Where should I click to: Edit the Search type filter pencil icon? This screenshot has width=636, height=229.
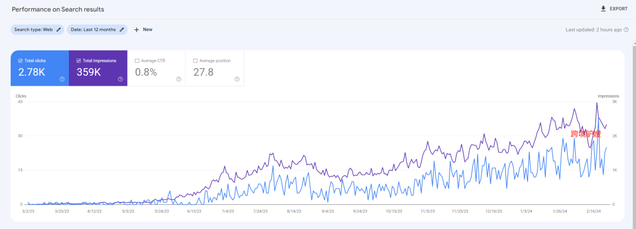[x=59, y=29]
